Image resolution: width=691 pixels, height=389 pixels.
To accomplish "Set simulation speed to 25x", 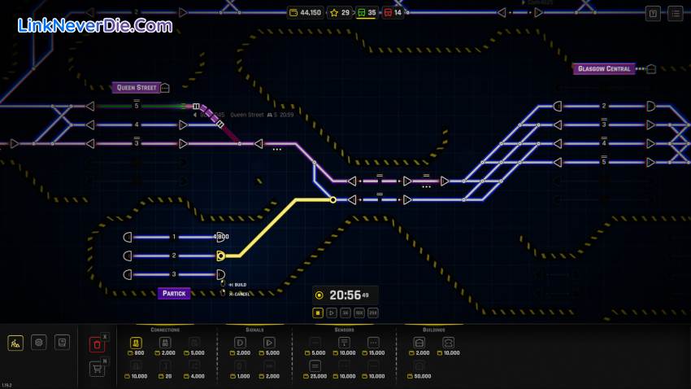I will 372,313.
